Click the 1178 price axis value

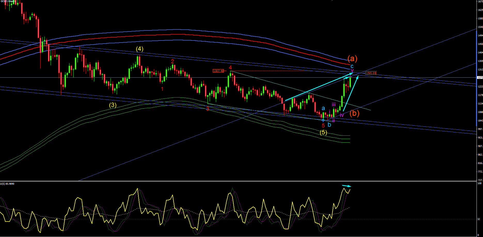(480, 95)
